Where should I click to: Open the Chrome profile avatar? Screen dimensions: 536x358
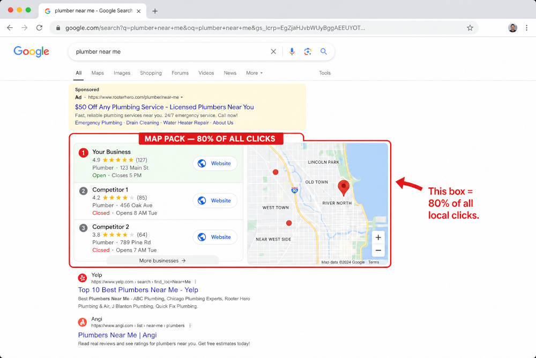coord(512,28)
